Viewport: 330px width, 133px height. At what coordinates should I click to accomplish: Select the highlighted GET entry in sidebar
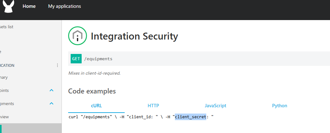click(31, 128)
